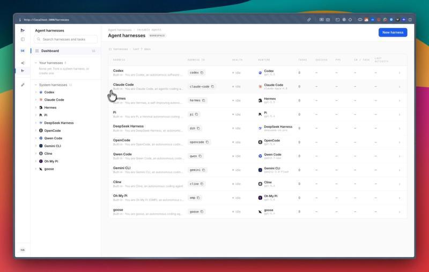The width and height of the screenshot is (429, 272).
Task: Copy the qwen harness ID
Action: coord(200,156)
